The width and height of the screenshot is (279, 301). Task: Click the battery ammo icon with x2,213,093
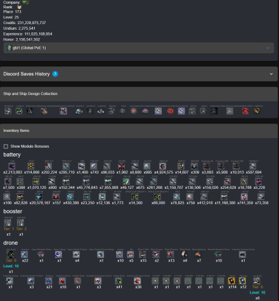[12, 166]
